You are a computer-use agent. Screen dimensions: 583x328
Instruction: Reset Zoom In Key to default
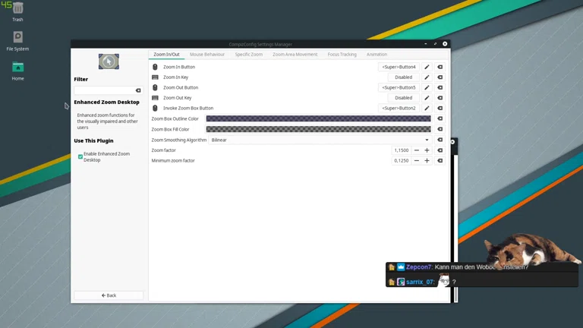click(x=440, y=77)
